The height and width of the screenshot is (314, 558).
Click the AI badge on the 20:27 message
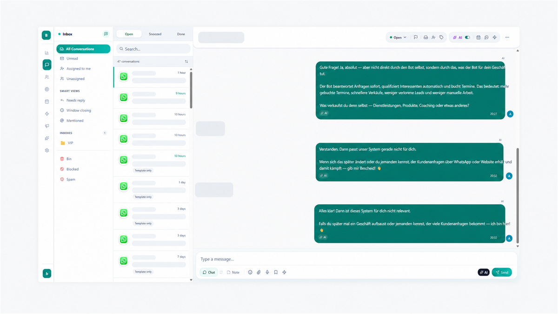click(324, 113)
